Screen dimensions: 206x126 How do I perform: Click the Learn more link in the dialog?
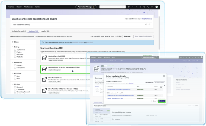[131, 83]
